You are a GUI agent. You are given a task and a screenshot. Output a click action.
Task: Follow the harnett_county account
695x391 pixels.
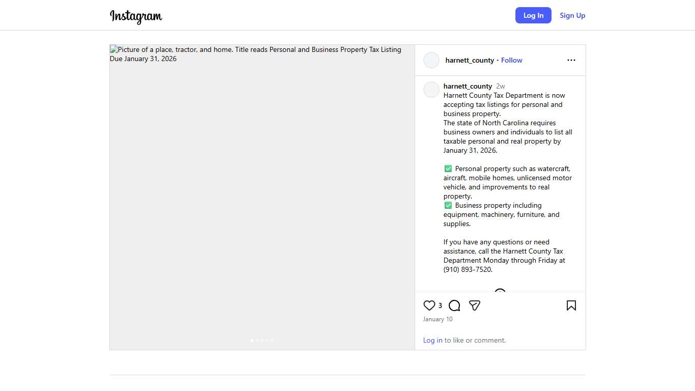click(511, 60)
